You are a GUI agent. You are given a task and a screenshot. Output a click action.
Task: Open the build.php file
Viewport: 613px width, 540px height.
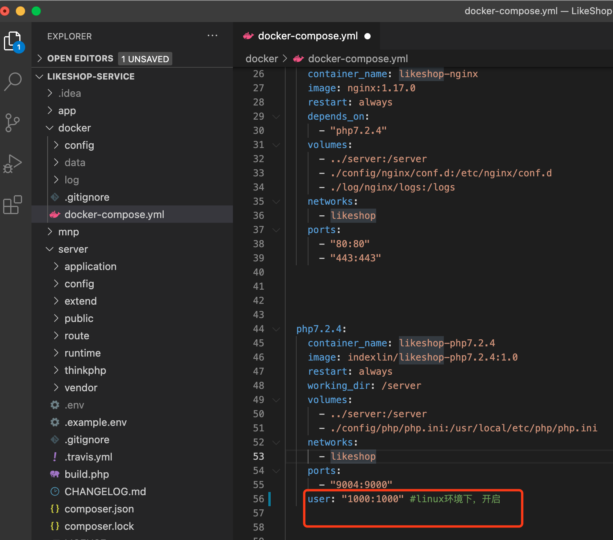(x=132, y=474)
